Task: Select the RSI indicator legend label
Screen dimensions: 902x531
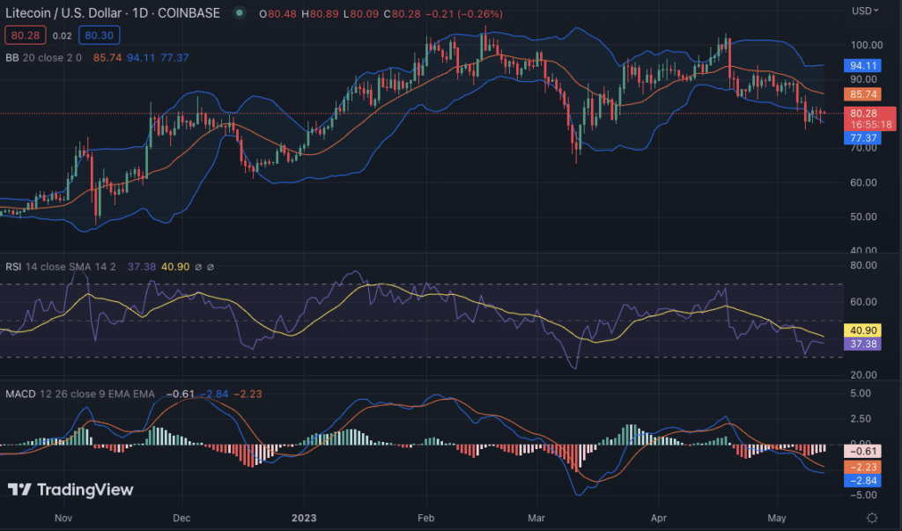Action: click(13, 267)
